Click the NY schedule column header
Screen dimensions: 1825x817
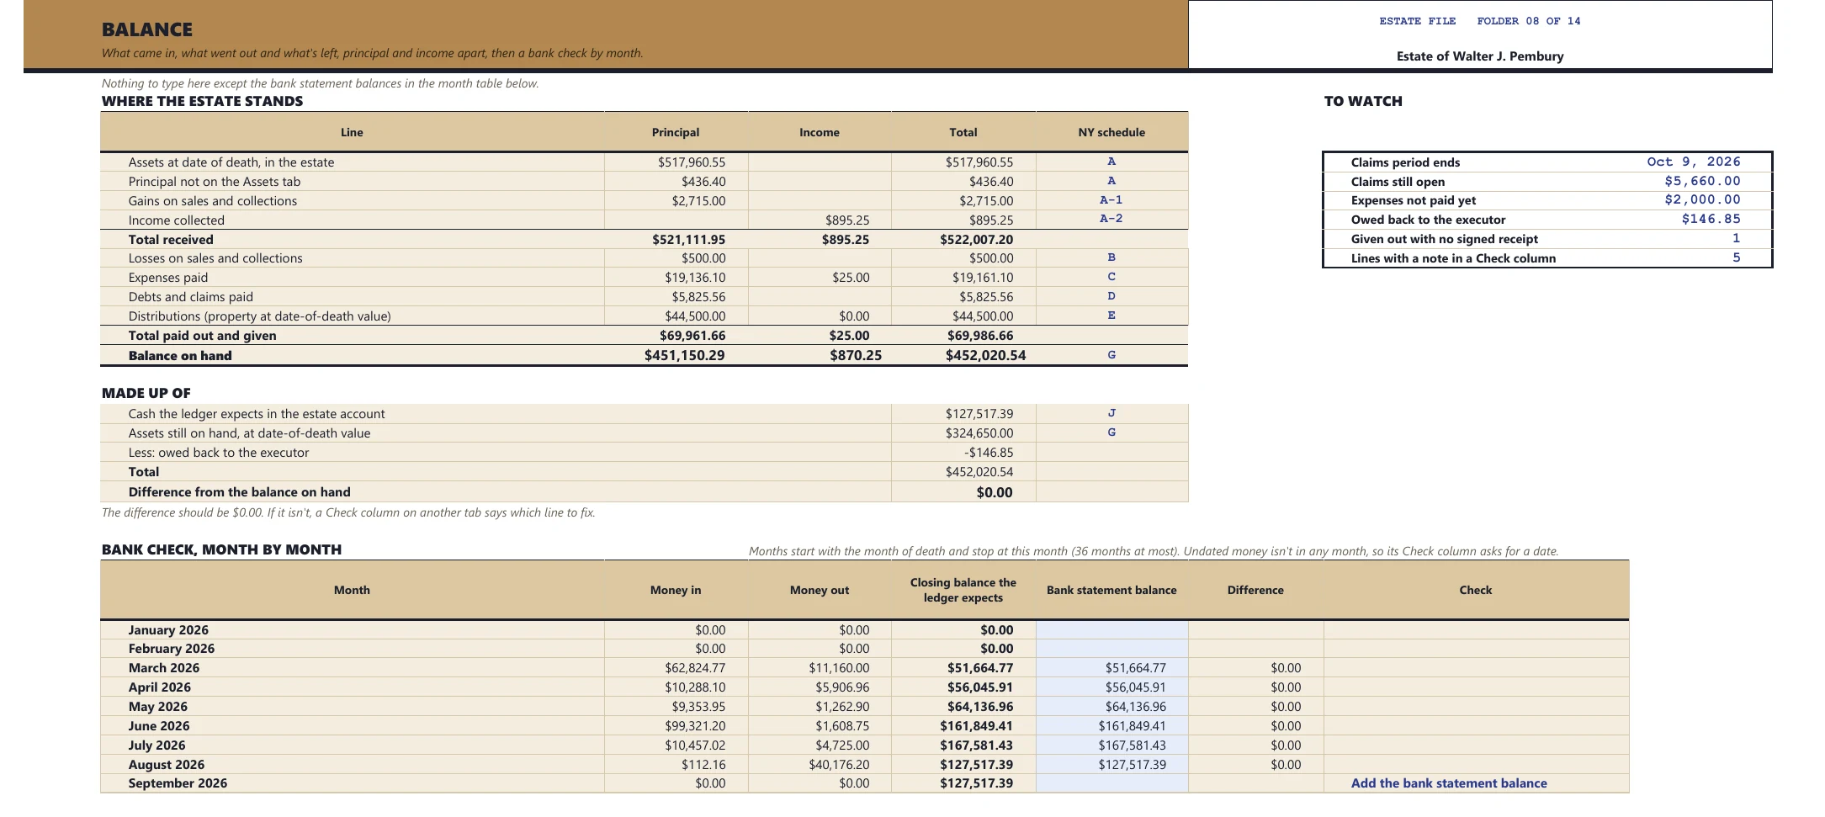pos(1111,132)
